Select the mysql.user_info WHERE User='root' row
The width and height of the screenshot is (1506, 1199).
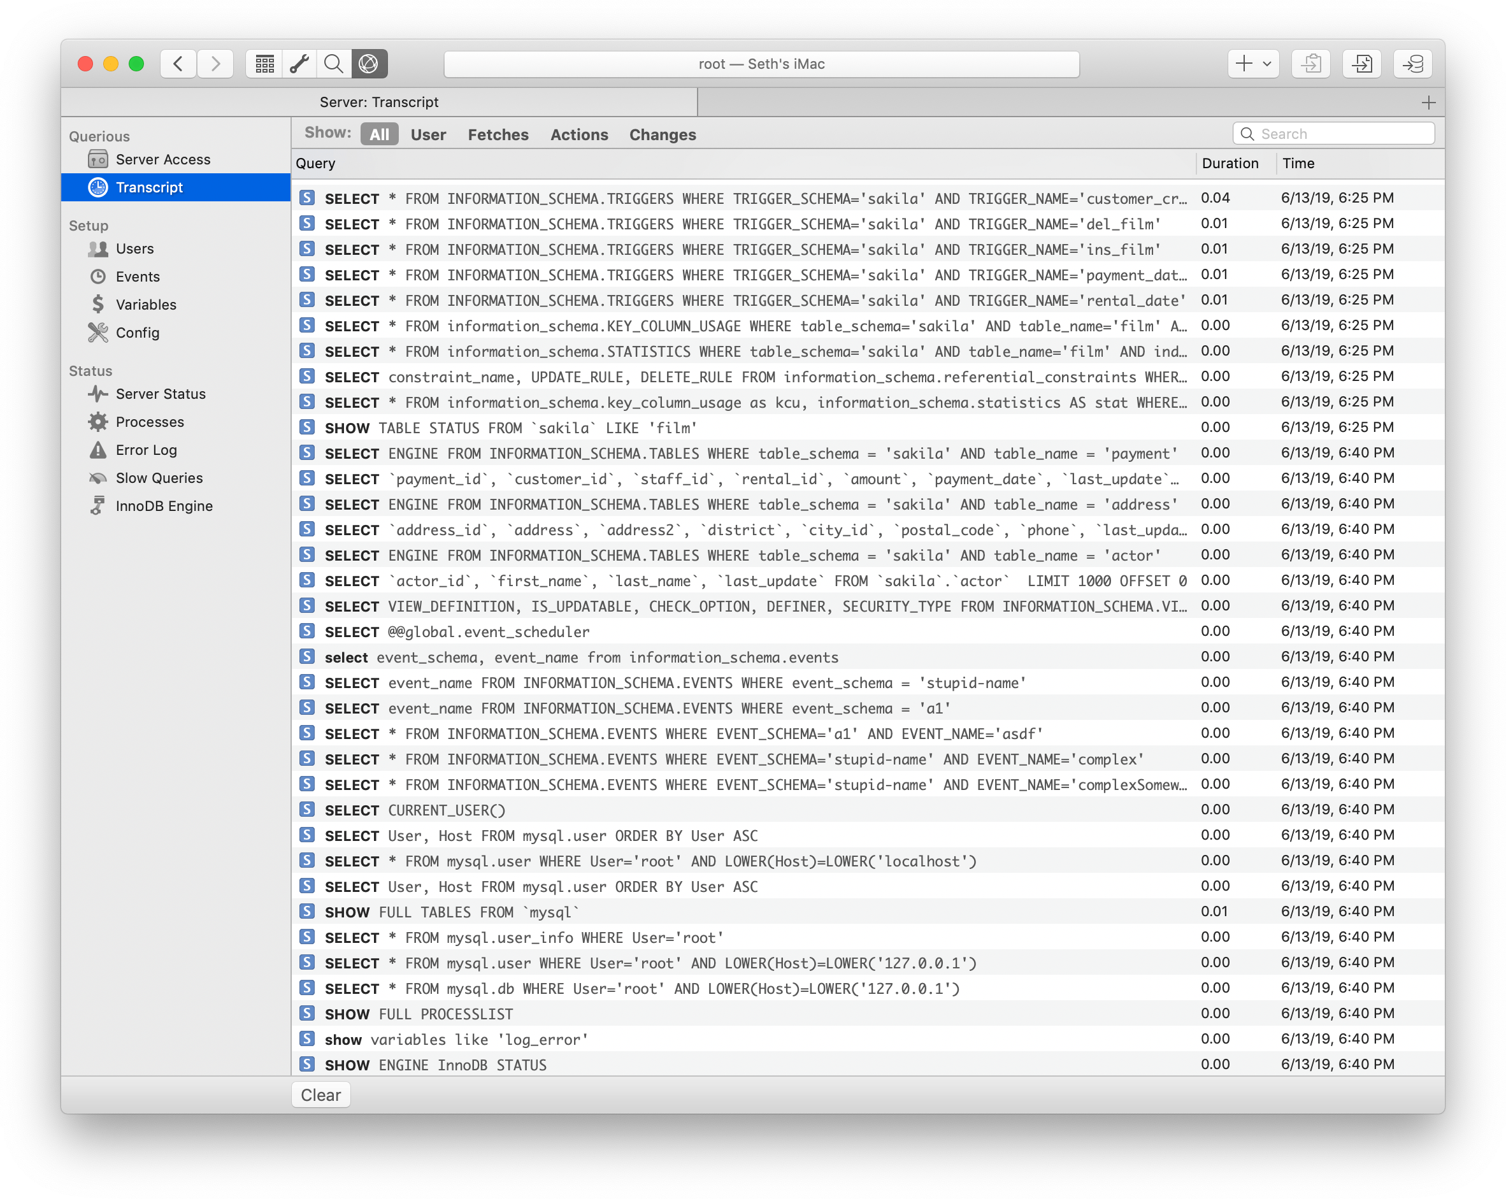(x=868, y=937)
